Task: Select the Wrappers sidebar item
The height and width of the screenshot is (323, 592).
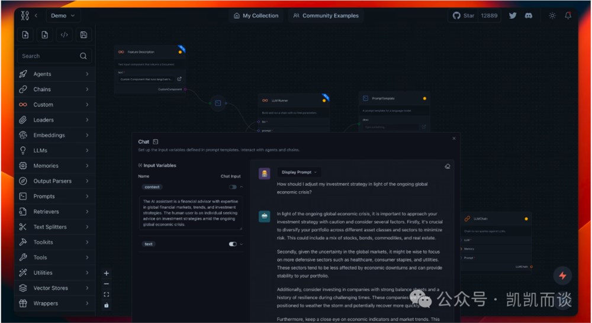Action: pyautogui.click(x=54, y=303)
